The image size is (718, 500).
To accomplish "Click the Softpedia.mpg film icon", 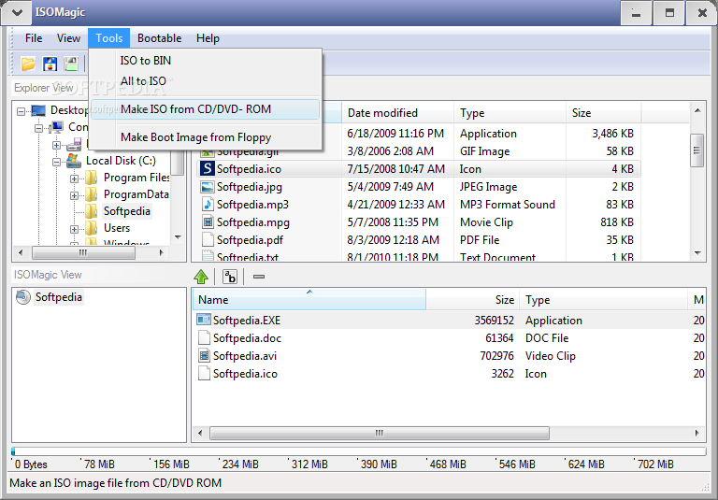I will tap(208, 222).
